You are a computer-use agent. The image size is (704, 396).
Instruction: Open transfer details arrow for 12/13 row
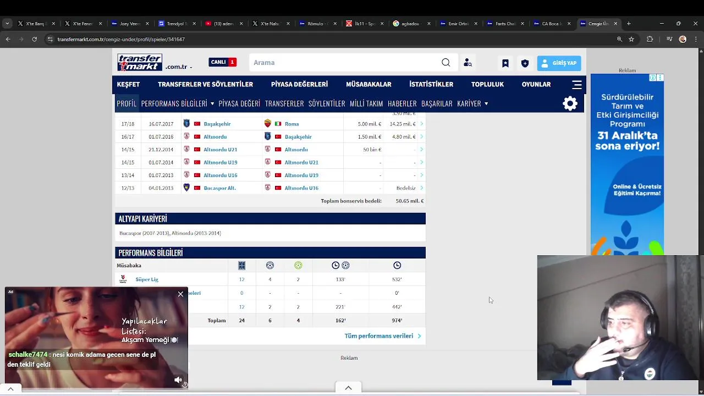[421, 188]
